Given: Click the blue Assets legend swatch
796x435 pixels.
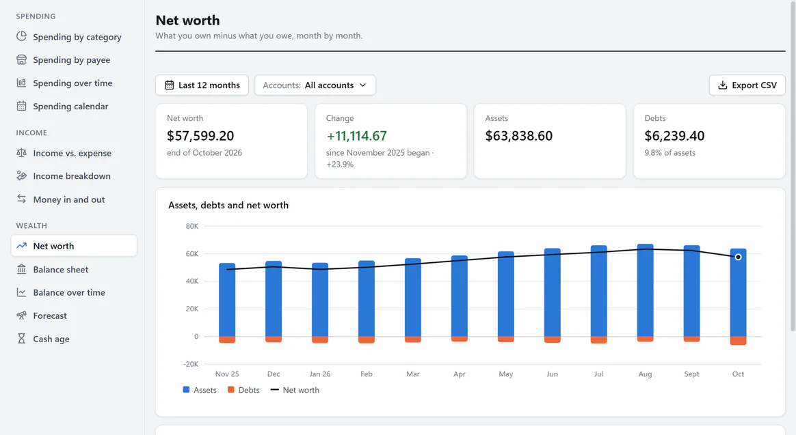Looking at the screenshot, I should pos(186,389).
